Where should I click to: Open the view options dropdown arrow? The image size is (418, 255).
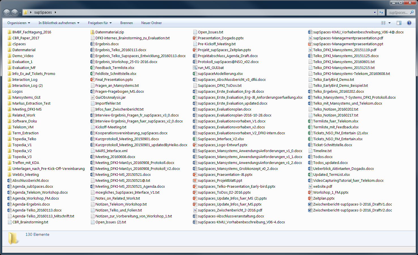click(390, 23)
